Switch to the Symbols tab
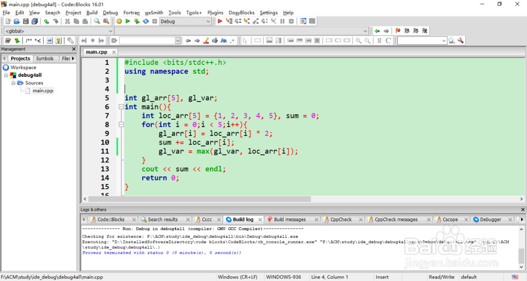 click(45, 59)
